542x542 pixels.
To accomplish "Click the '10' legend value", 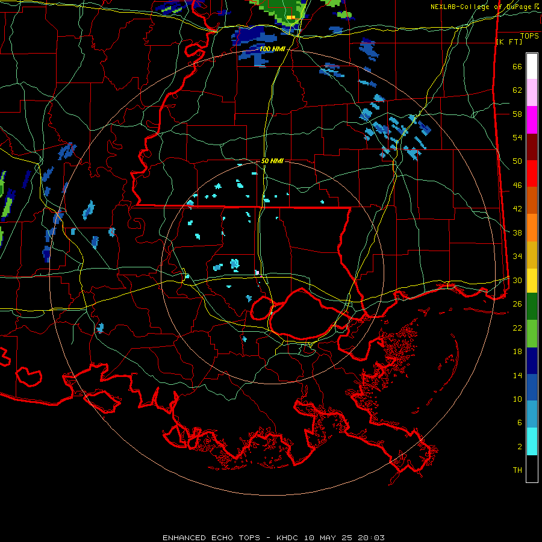I will [517, 399].
